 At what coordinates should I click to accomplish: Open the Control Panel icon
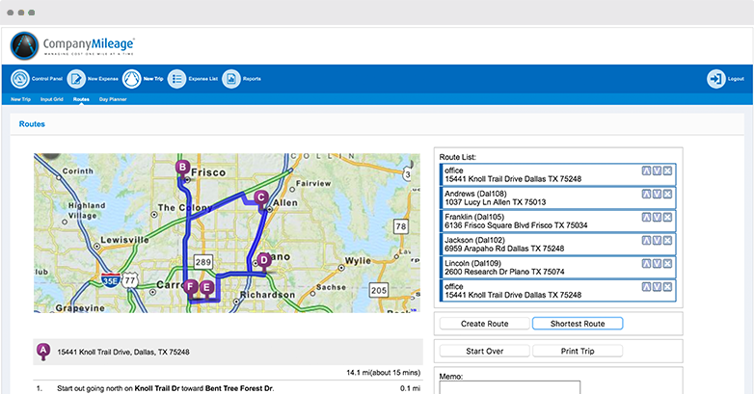[20, 79]
